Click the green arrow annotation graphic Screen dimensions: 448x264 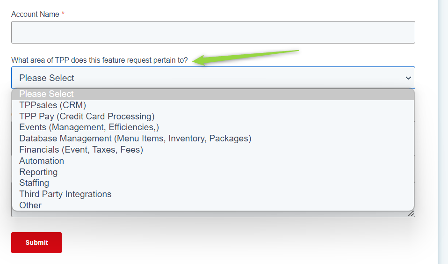point(246,57)
